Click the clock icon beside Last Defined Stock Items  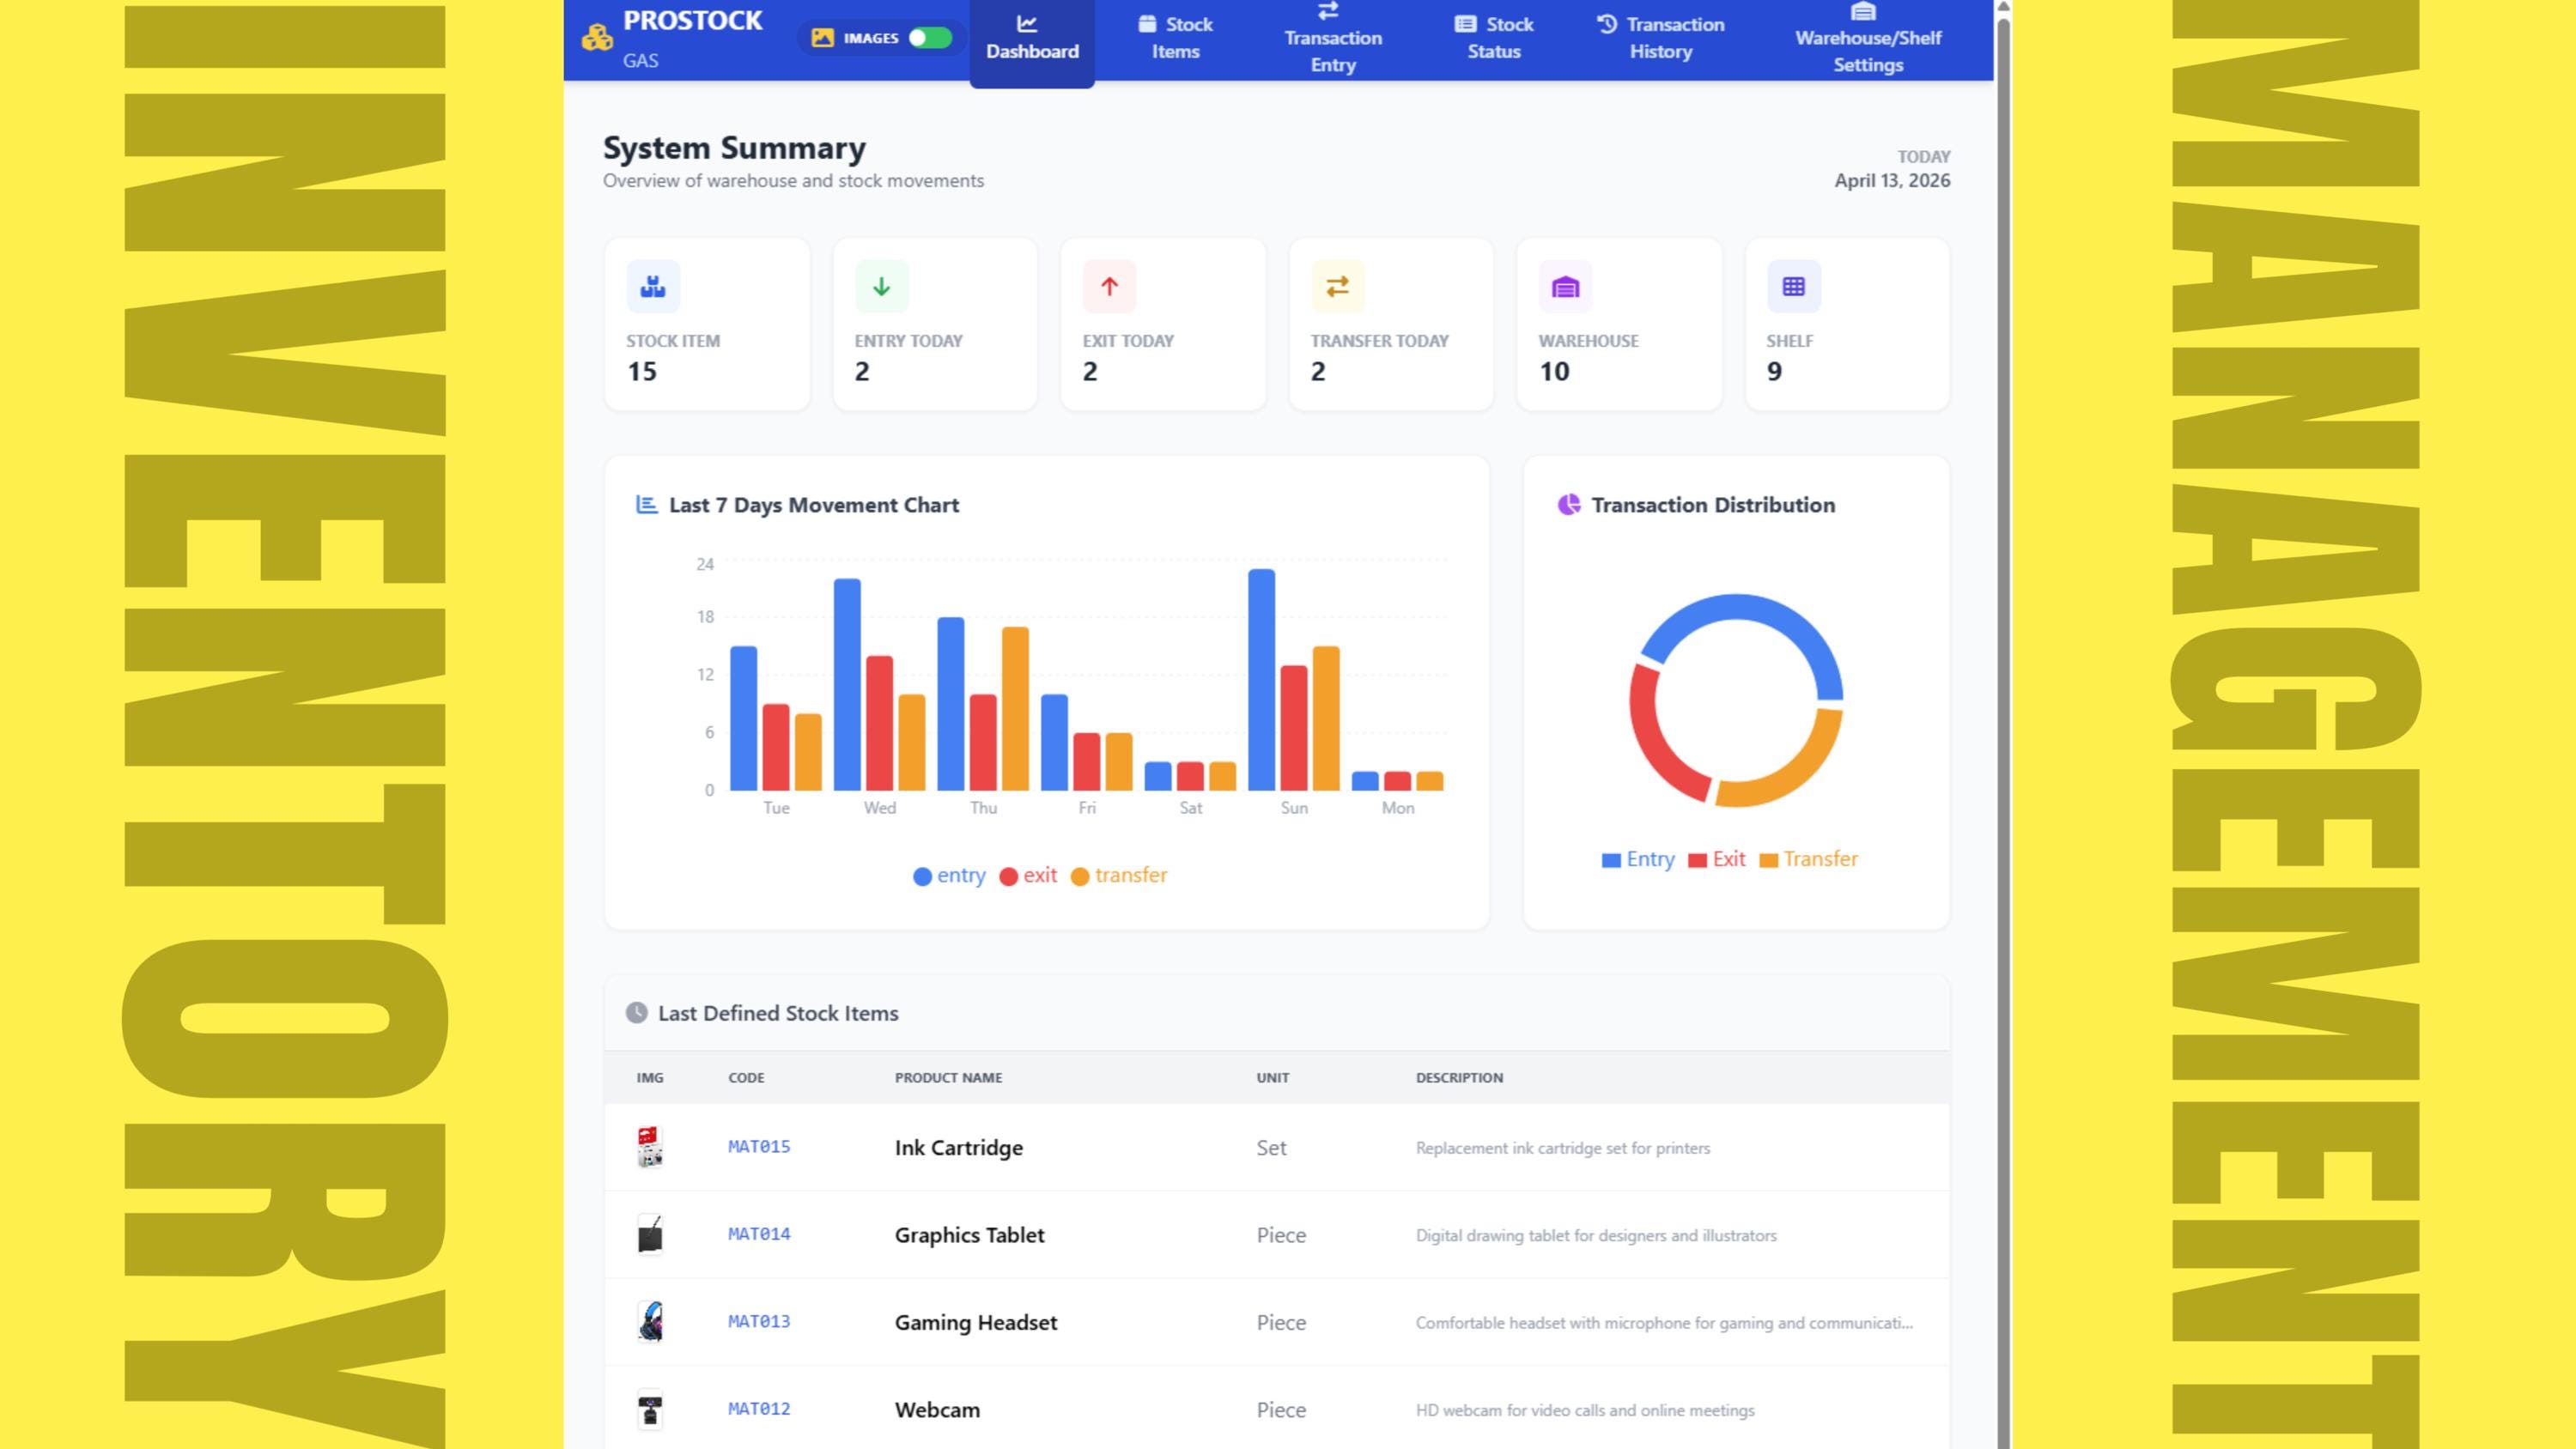(x=636, y=1013)
